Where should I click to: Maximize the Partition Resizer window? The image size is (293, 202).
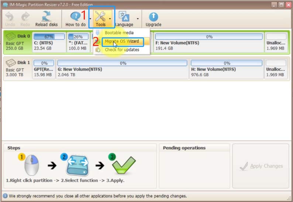click(281, 5)
